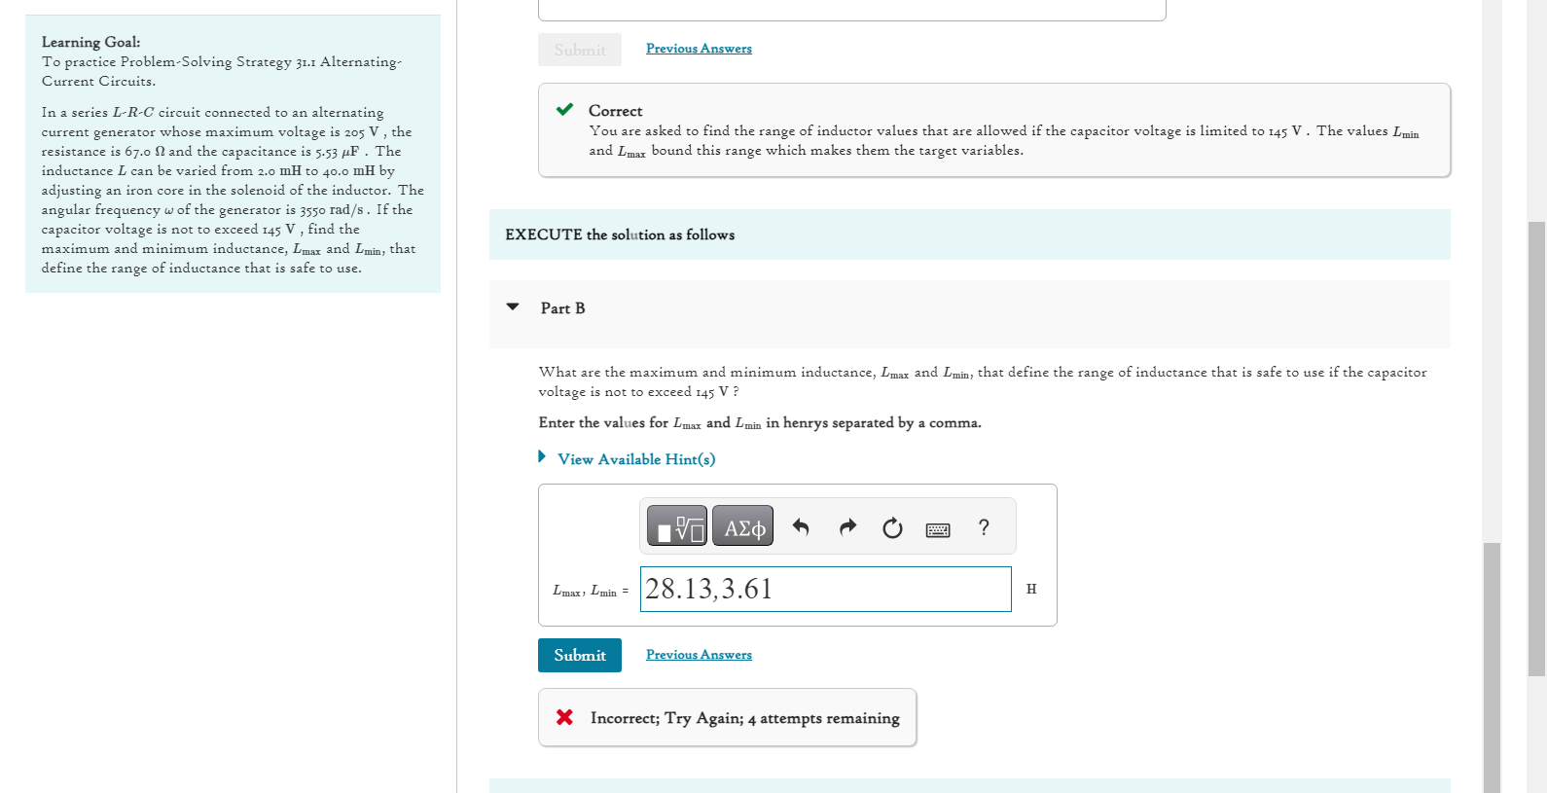Image resolution: width=1547 pixels, height=793 pixels.
Task: Click 'Enter the values for Lmax and Lmin' instruction
Action: pos(760,423)
